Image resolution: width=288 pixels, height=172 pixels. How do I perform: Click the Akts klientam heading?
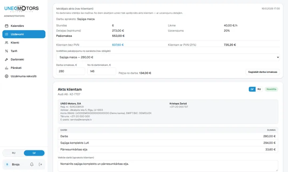pos(70,90)
